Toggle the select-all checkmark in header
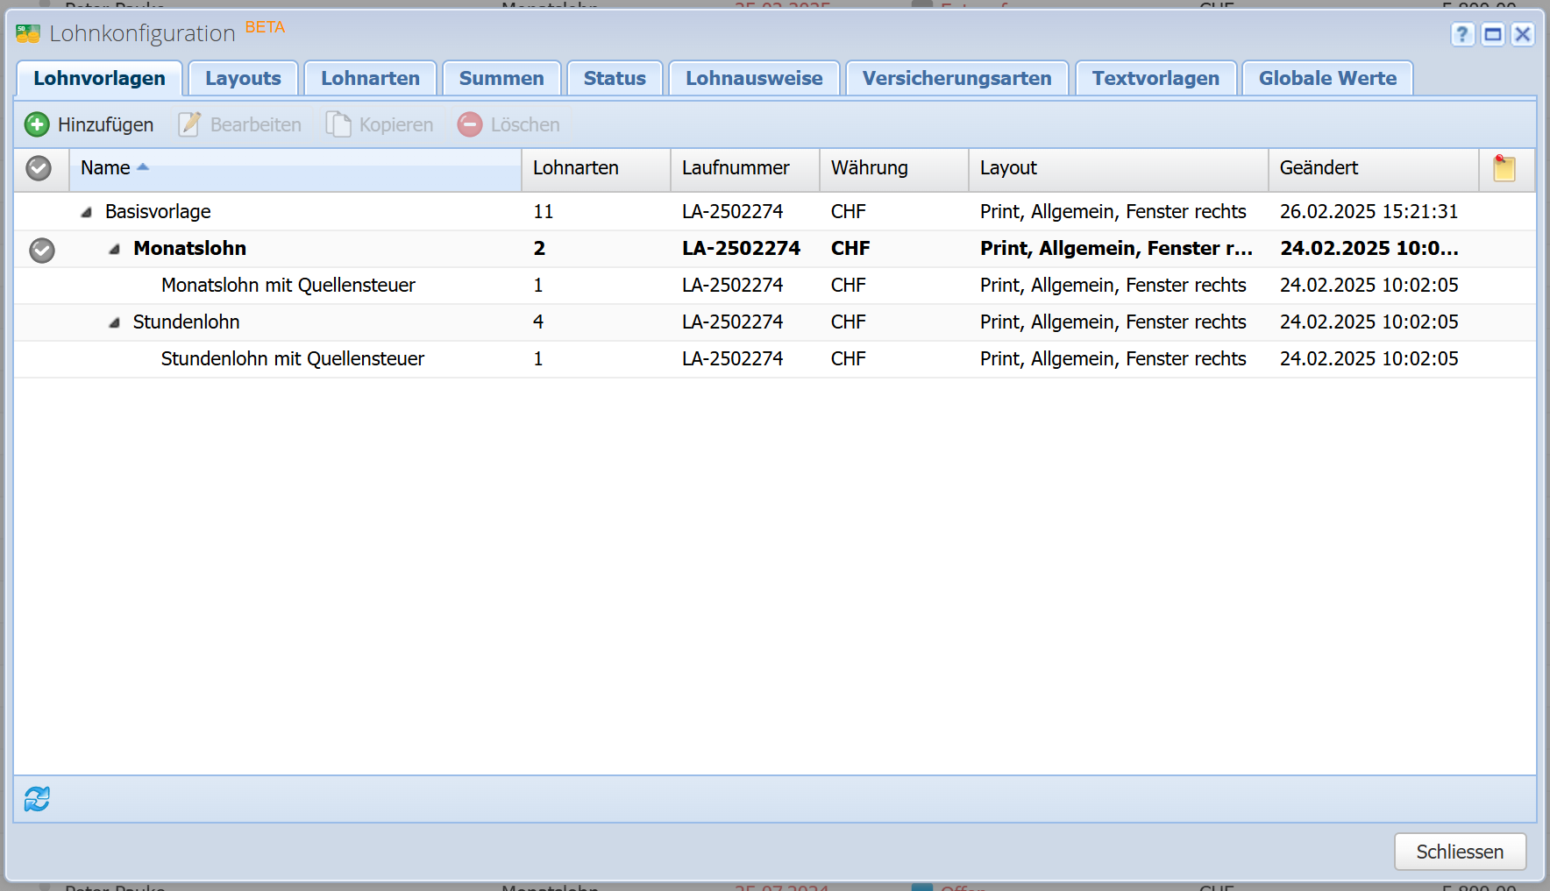1550x891 pixels. click(39, 168)
